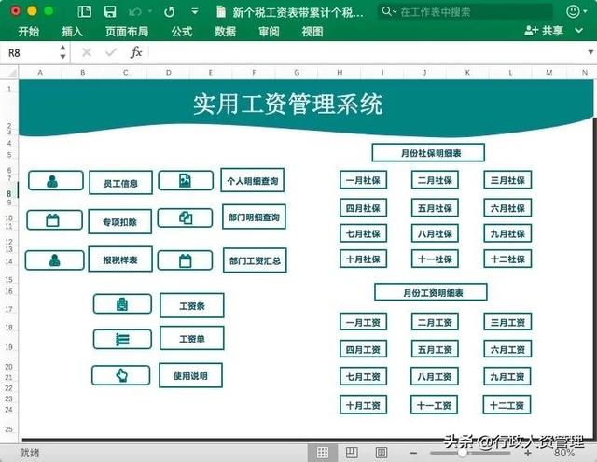Open 五月社保 sheet link
The image size is (597, 462).
435,208
